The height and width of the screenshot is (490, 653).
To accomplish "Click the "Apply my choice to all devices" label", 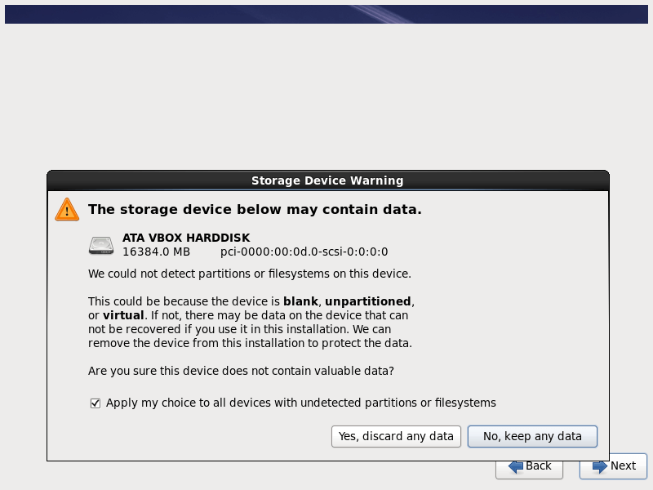I will pyautogui.click(x=300, y=403).
